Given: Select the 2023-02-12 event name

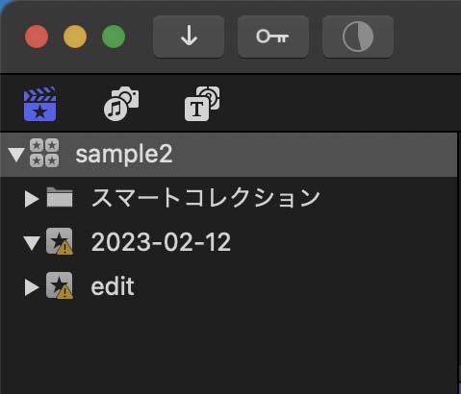Looking at the screenshot, I should click(x=161, y=242).
